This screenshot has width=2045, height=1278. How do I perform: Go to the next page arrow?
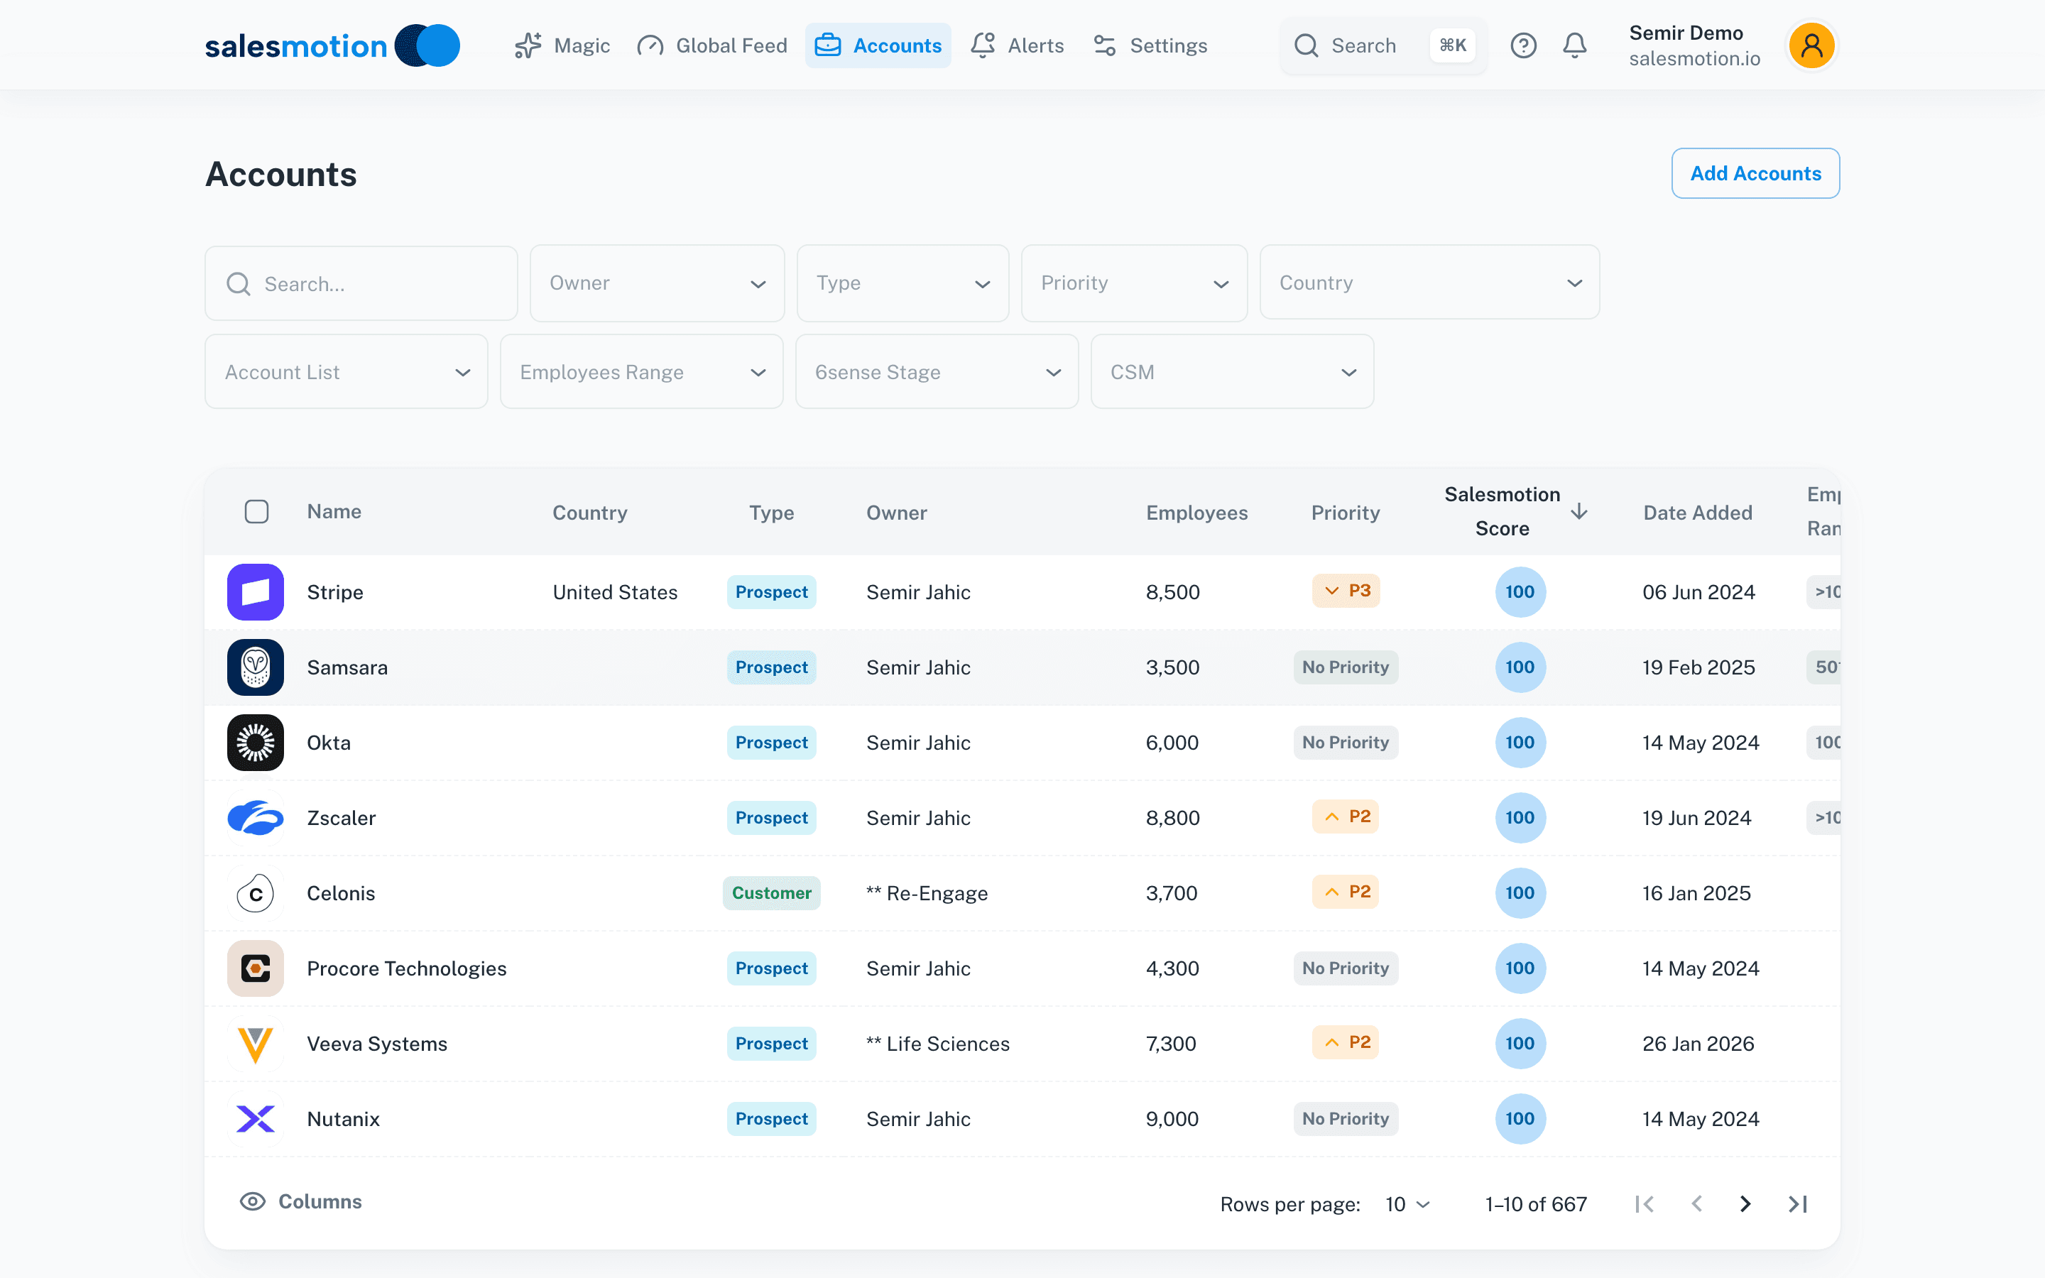point(1746,1203)
